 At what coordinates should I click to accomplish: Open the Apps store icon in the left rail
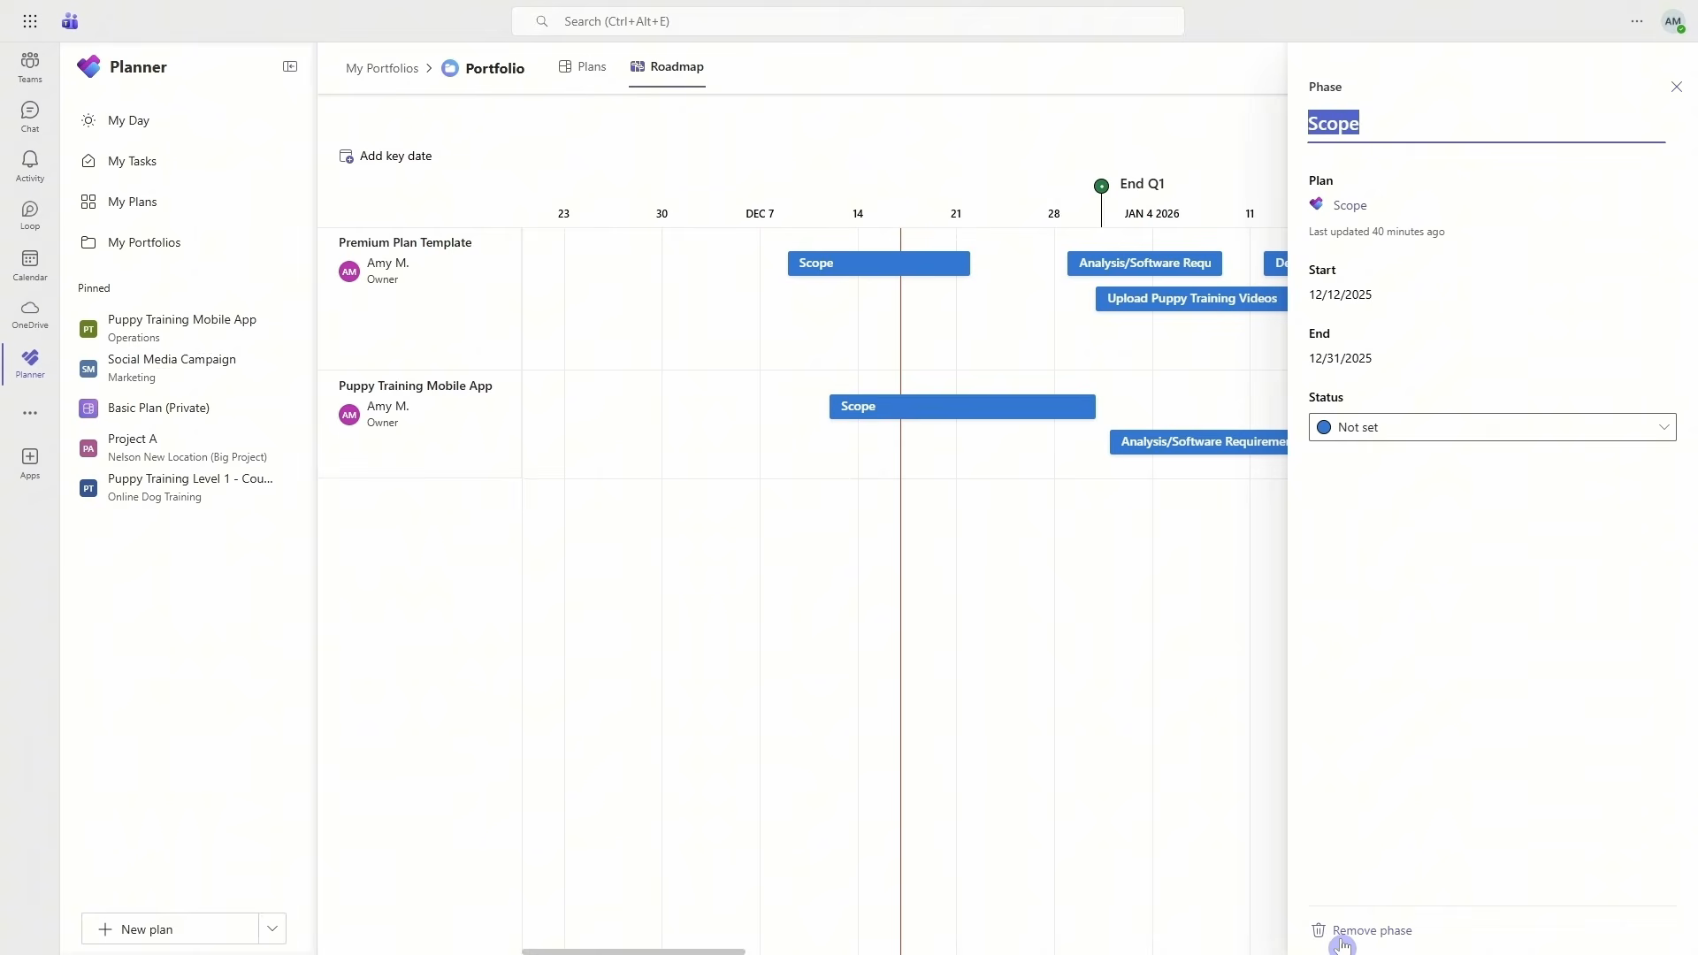point(30,463)
